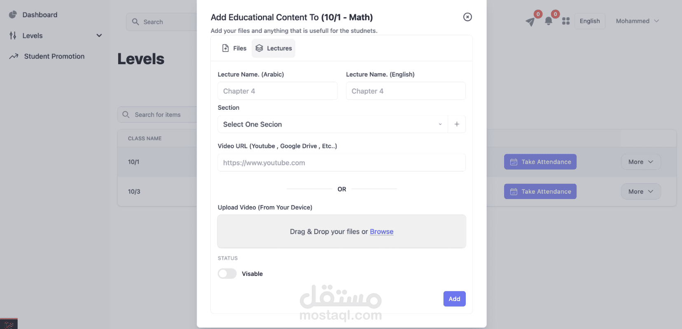Click the Video URL input field
Viewport: 682px width, 329px height.
pyautogui.click(x=341, y=163)
